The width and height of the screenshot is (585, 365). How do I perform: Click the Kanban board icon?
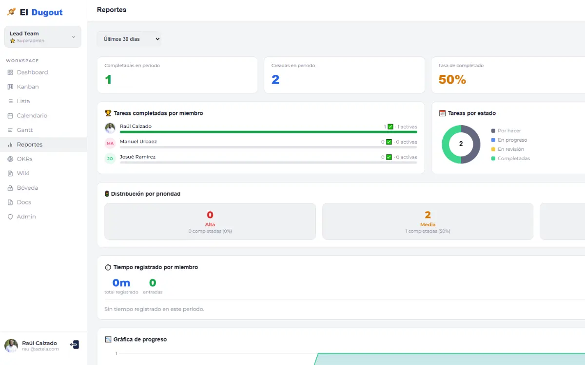[x=10, y=87]
